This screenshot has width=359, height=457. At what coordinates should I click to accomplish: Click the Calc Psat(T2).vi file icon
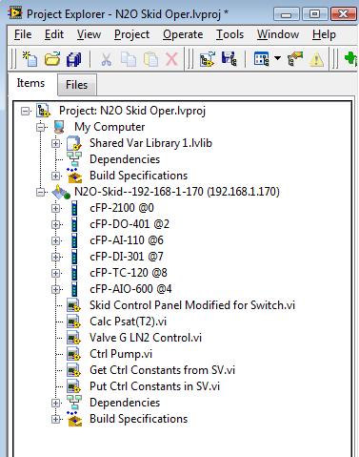tap(74, 322)
